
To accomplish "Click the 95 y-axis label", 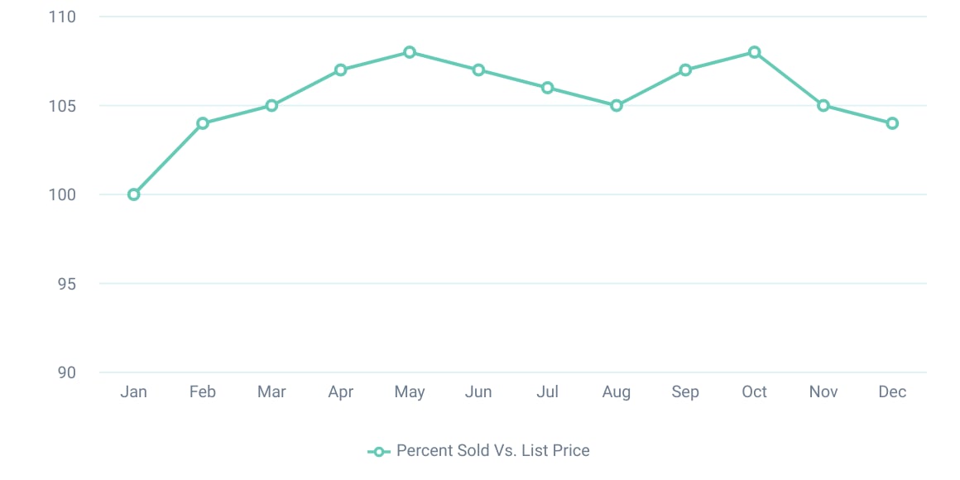I will (66, 284).
